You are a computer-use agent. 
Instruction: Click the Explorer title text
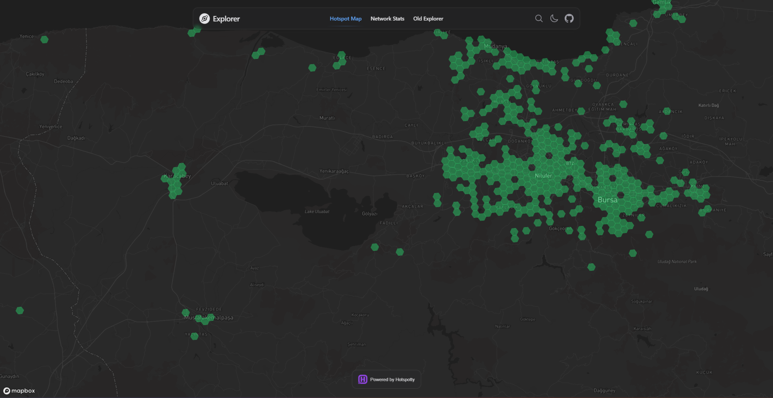pyautogui.click(x=226, y=18)
